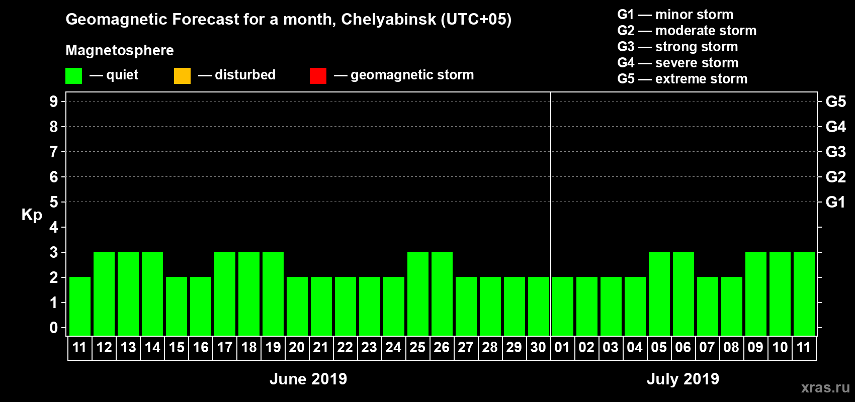Click the date label 11 under July 2019
This screenshot has height=402, width=855.
(x=804, y=348)
